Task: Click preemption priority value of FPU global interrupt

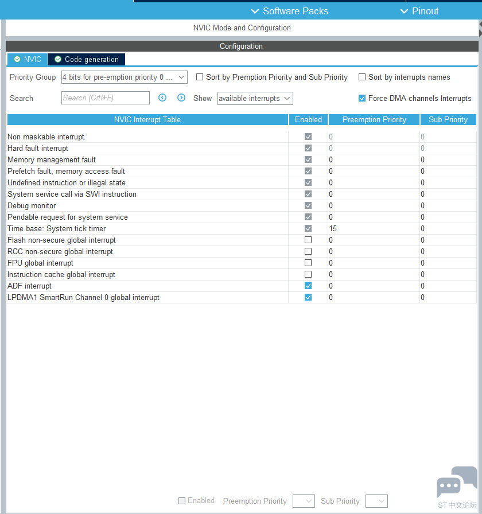Action: (x=331, y=263)
